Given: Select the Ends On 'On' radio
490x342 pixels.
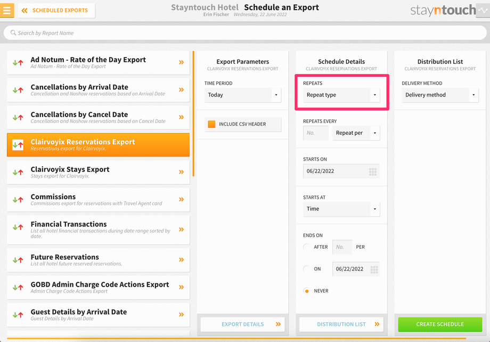Looking at the screenshot, I should pyautogui.click(x=307, y=269).
